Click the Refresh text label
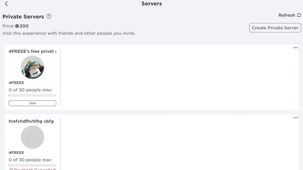Screen dimensions: 303x170 coord(287,15)
